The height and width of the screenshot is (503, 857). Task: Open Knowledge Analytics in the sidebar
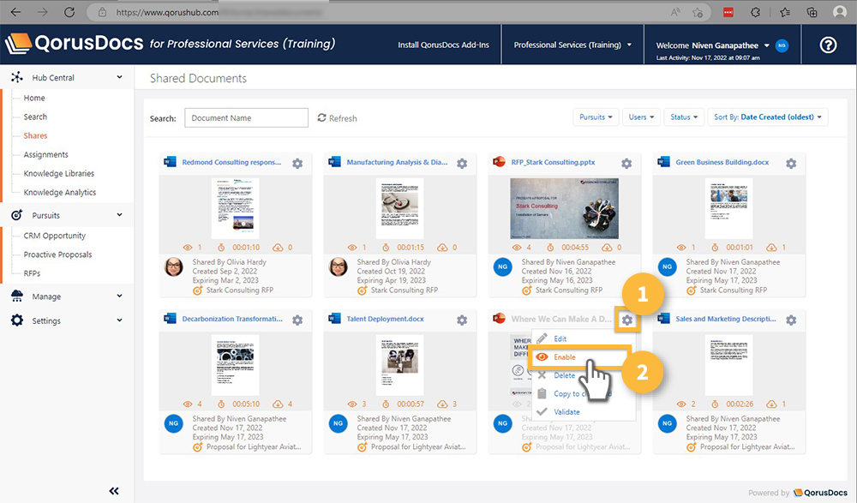[x=60, y=193]
